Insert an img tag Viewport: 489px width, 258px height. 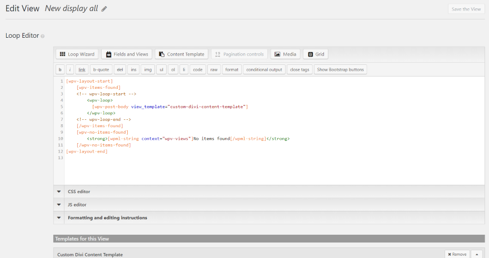148,70
